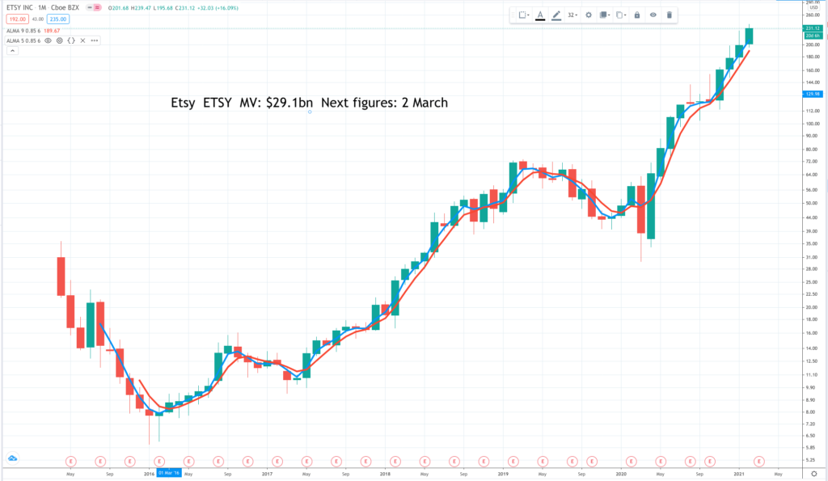828x481 pixels.
Task: Open the drawing template dropdown in floating toolbar
Action: pyautogui.click(x=524, y=15)
